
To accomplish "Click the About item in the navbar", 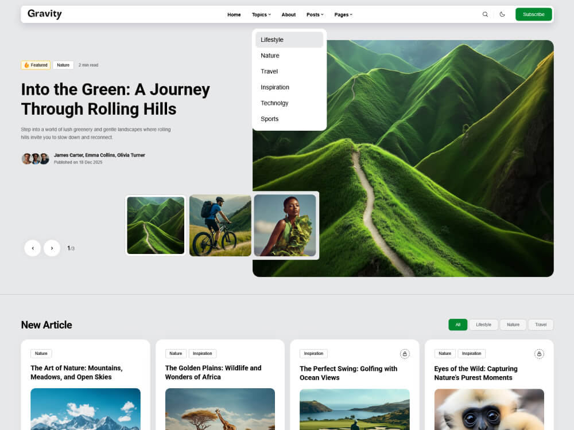I will pos(288,14).
